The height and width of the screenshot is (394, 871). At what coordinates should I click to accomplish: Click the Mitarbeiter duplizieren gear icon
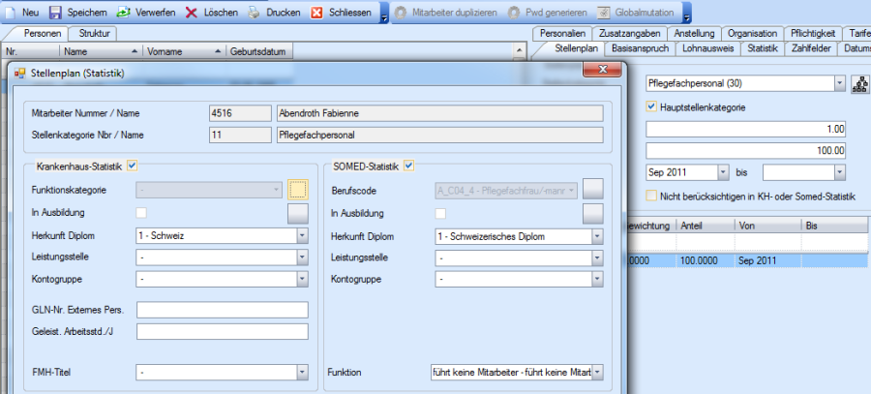400,12
